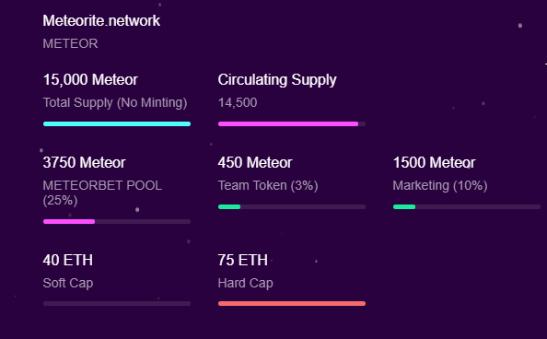
Task: Select the Total Supply (No Minting) text
Action: coord(115,102)
